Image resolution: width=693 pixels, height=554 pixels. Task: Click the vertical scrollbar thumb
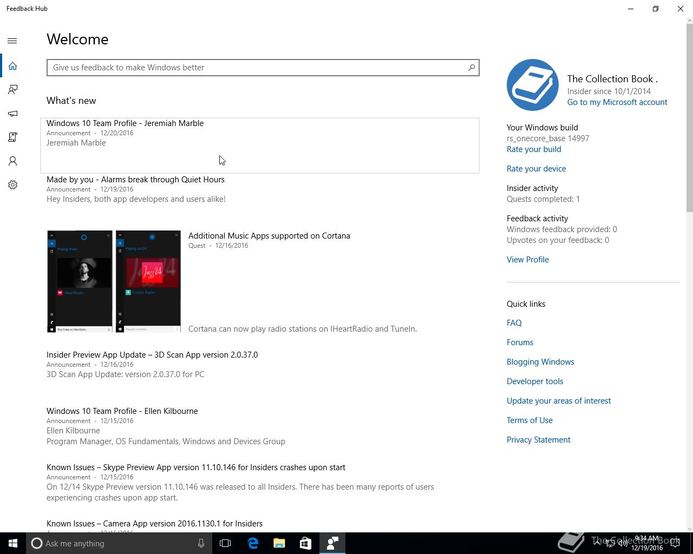coord(689,118)
